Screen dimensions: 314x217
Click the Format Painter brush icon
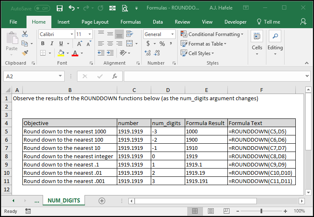click(25, 53)
